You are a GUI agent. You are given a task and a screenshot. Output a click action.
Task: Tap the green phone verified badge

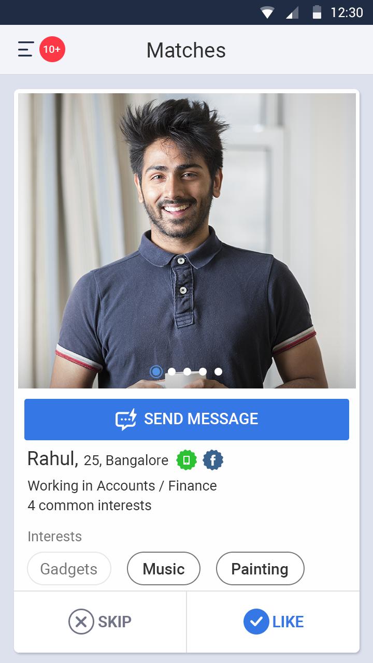tap(187, 460)
